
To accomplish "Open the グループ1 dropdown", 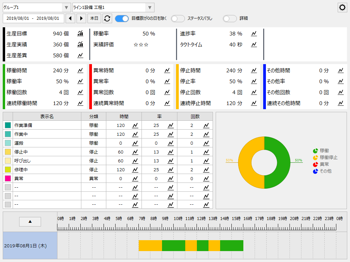I will 66,7.
